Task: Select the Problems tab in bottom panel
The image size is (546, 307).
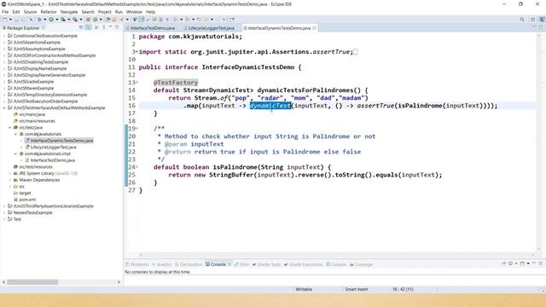Action: tap(137, 264)
